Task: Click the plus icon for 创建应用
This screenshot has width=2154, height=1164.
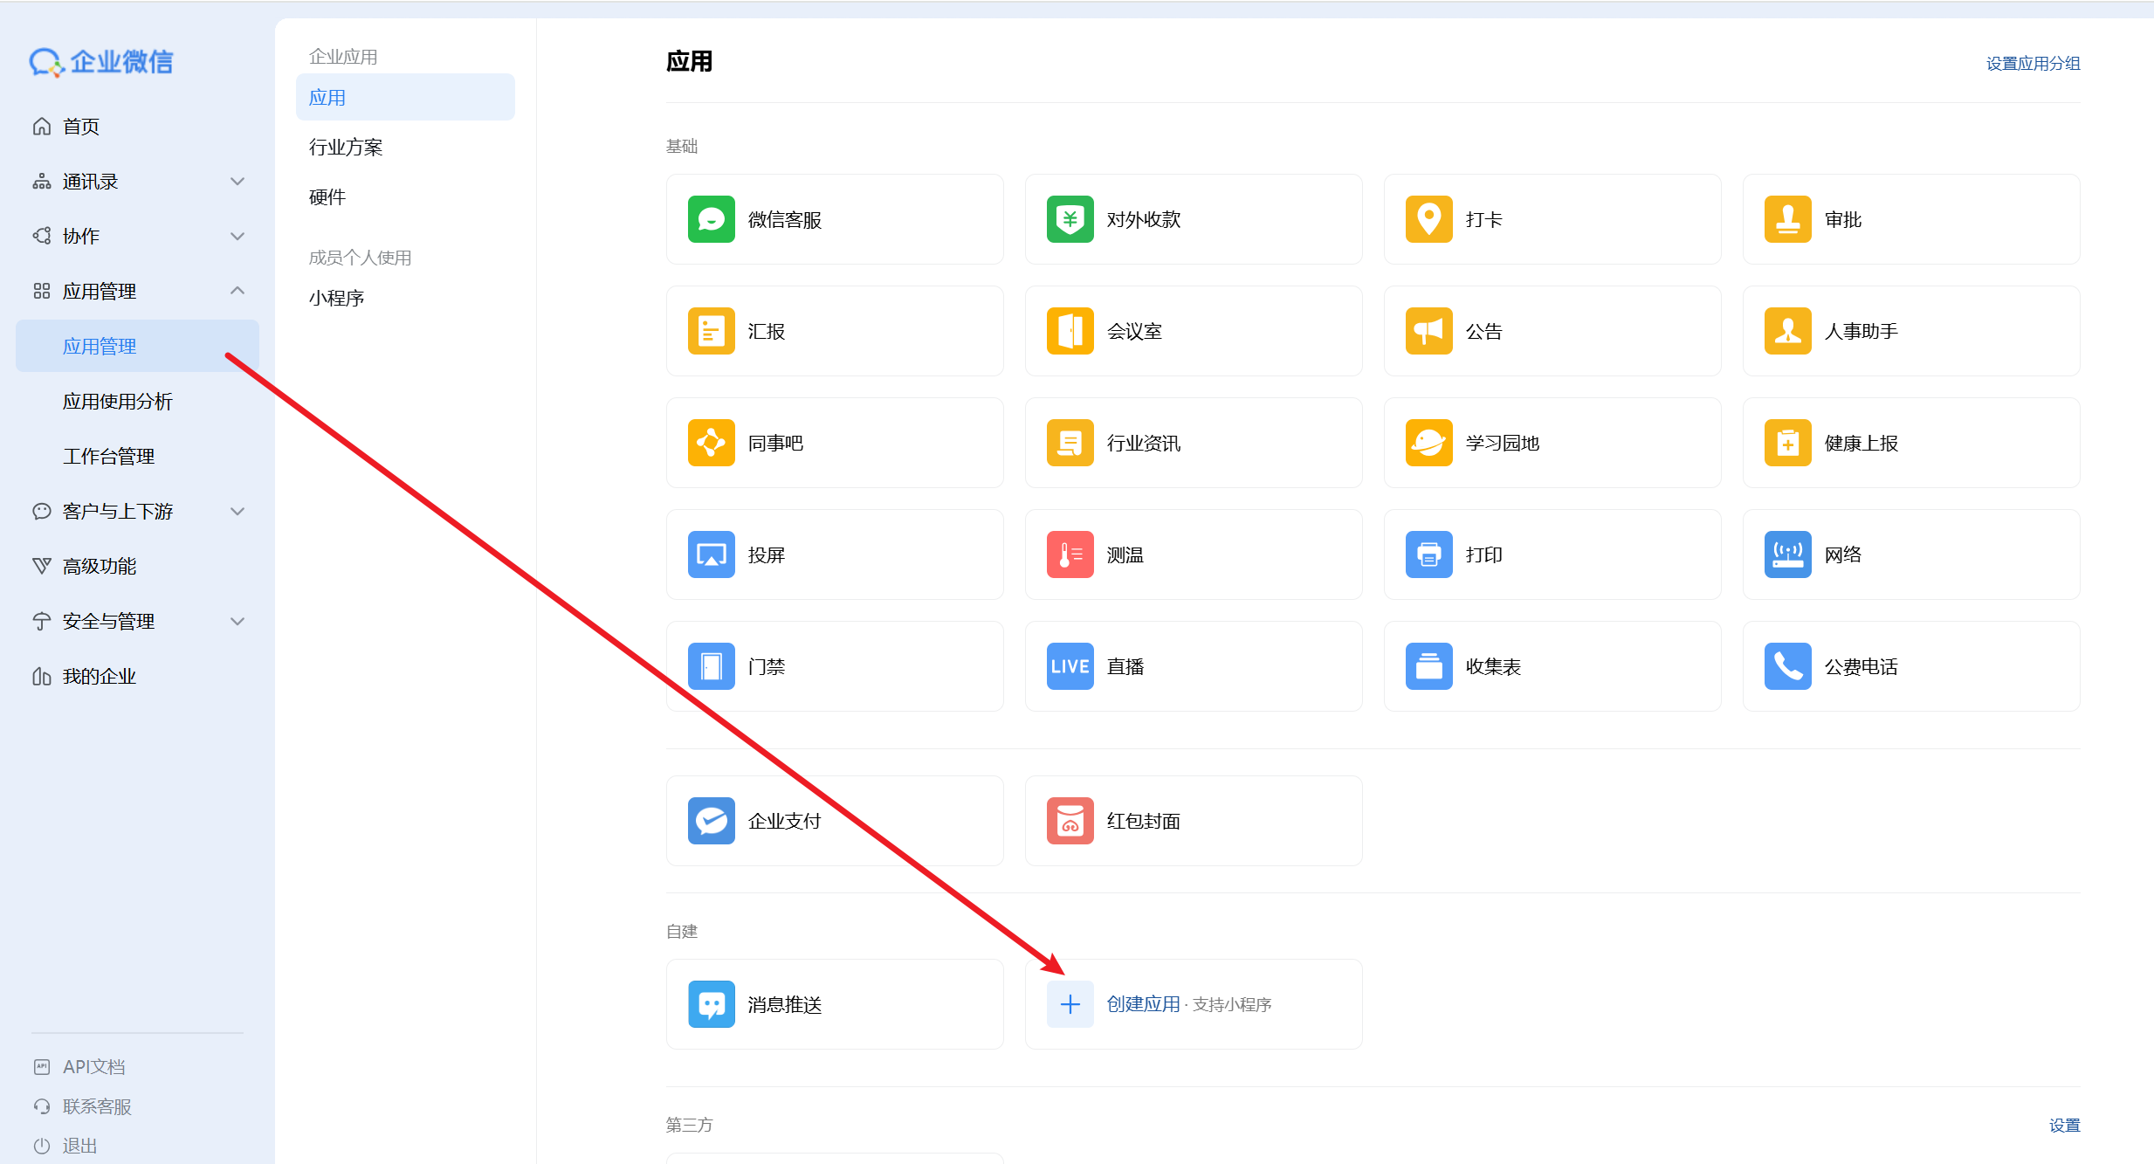Action: coord(1070,1004)
